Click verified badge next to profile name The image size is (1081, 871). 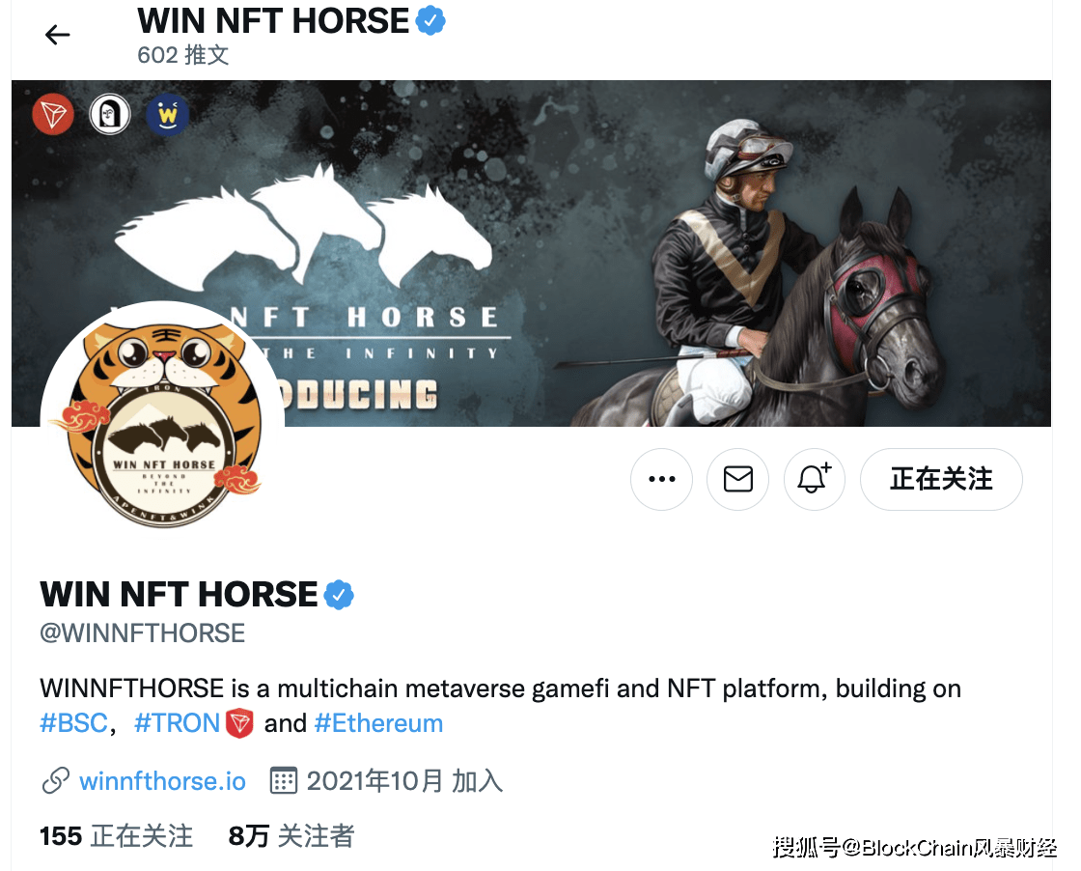tap(339, 595)
